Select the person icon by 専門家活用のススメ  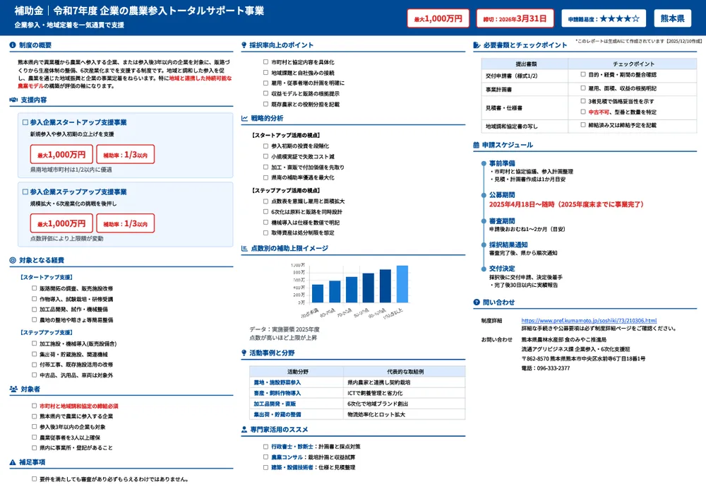click(x=244, y=430)
